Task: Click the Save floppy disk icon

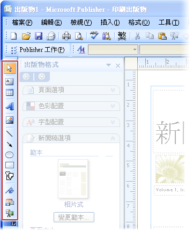Action: point(39,36)
